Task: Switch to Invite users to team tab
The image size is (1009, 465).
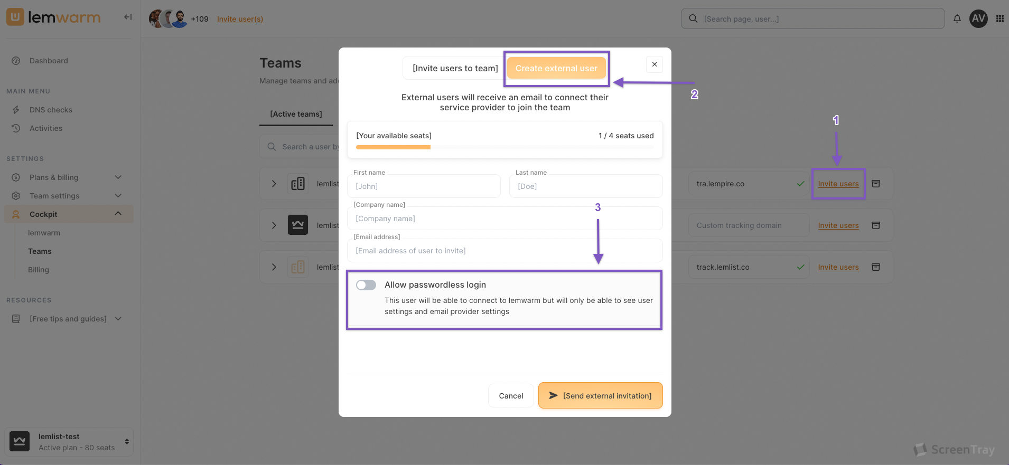Action: [x=455, y=68]
